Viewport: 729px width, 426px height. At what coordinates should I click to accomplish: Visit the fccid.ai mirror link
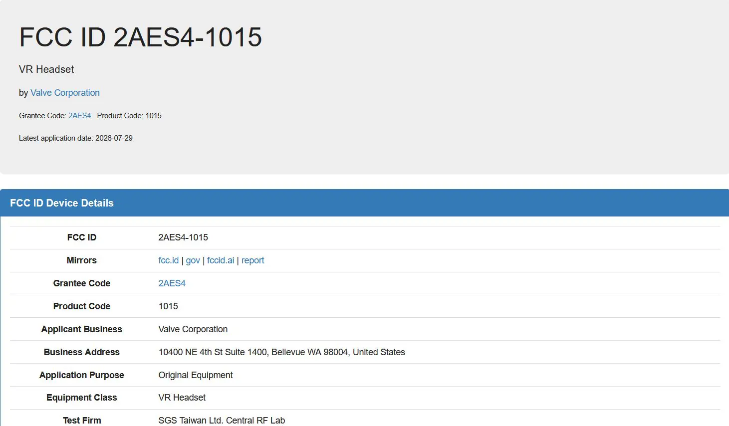pyautogui.click(x=221, y=260)
